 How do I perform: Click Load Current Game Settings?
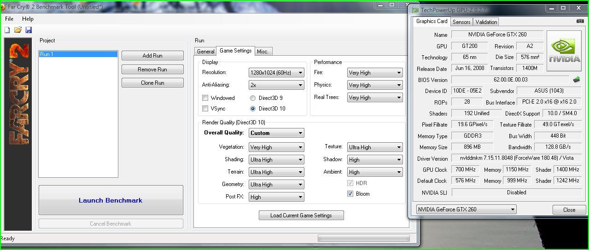[x=301, y=215]
